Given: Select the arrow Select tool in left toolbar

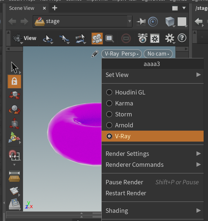Looking at the screenshot, I should tap(14, 68).
